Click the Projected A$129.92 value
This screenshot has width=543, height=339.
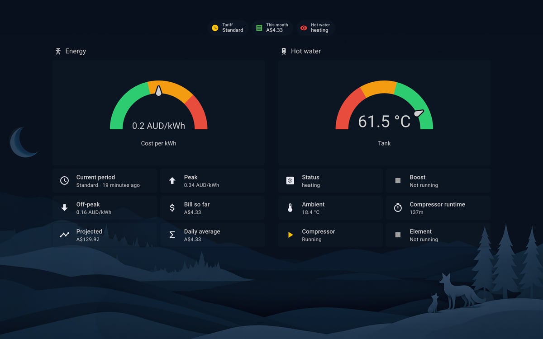[88, 240]
